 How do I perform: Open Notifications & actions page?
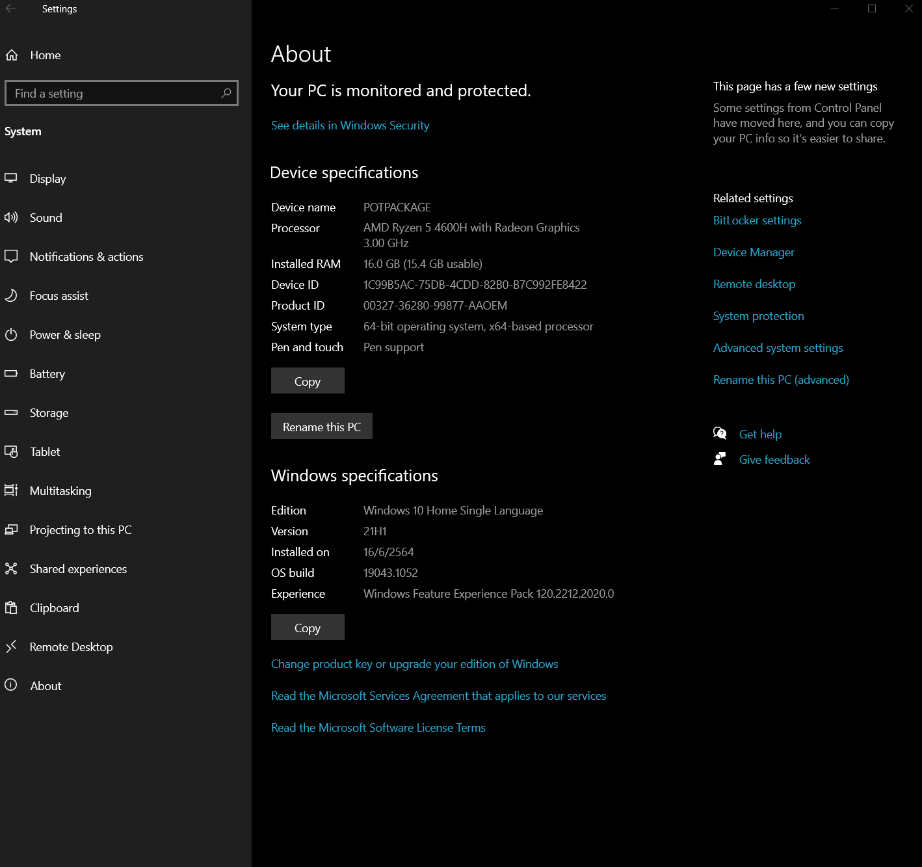pyautogui.click(x=125, y=256)
